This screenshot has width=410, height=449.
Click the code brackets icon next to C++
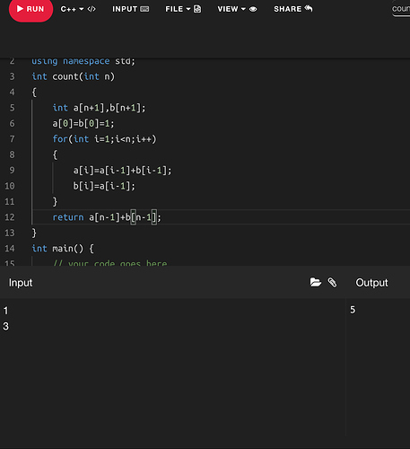pyautogui.click(x=92, y=9)
